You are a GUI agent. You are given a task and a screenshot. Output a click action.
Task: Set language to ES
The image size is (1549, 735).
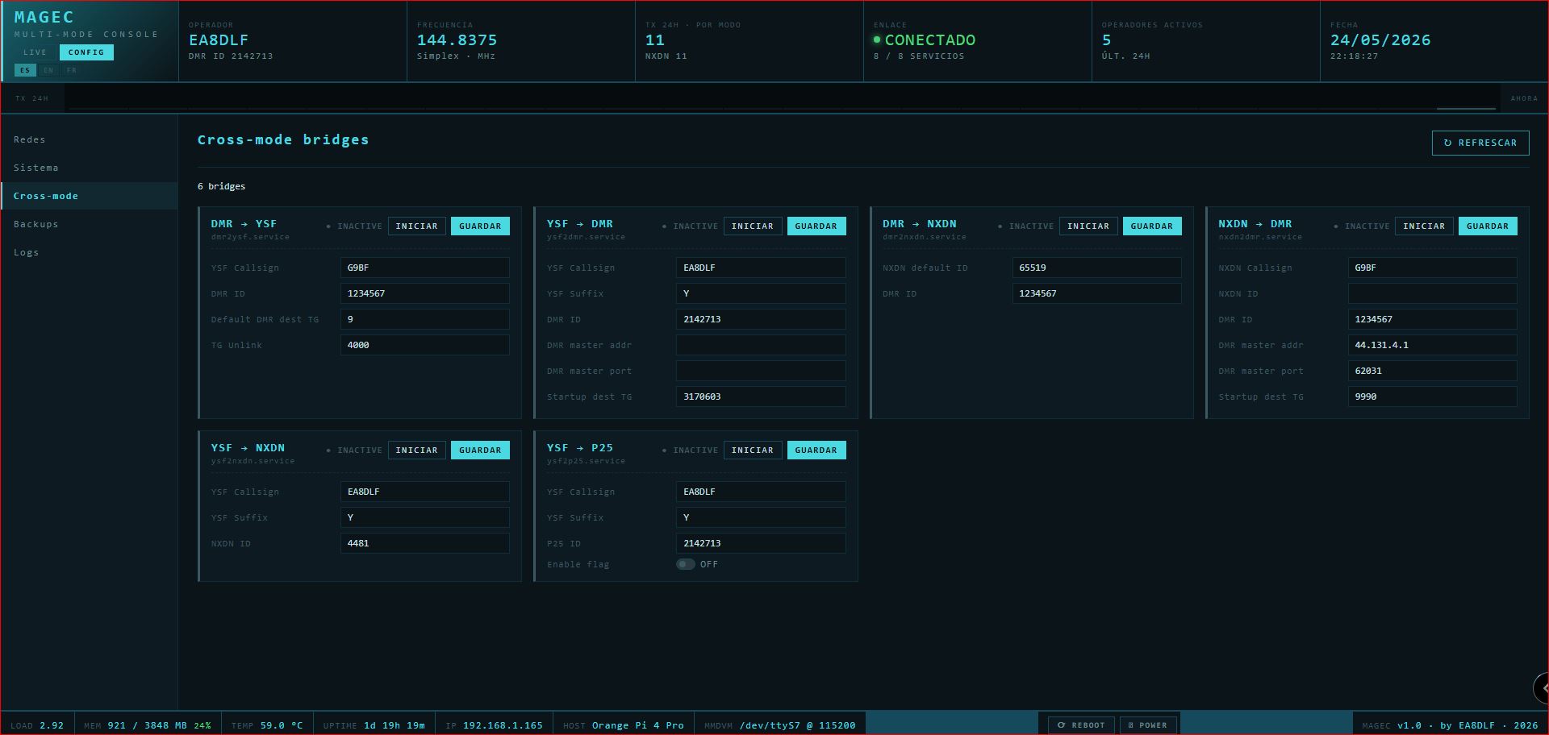25,70
